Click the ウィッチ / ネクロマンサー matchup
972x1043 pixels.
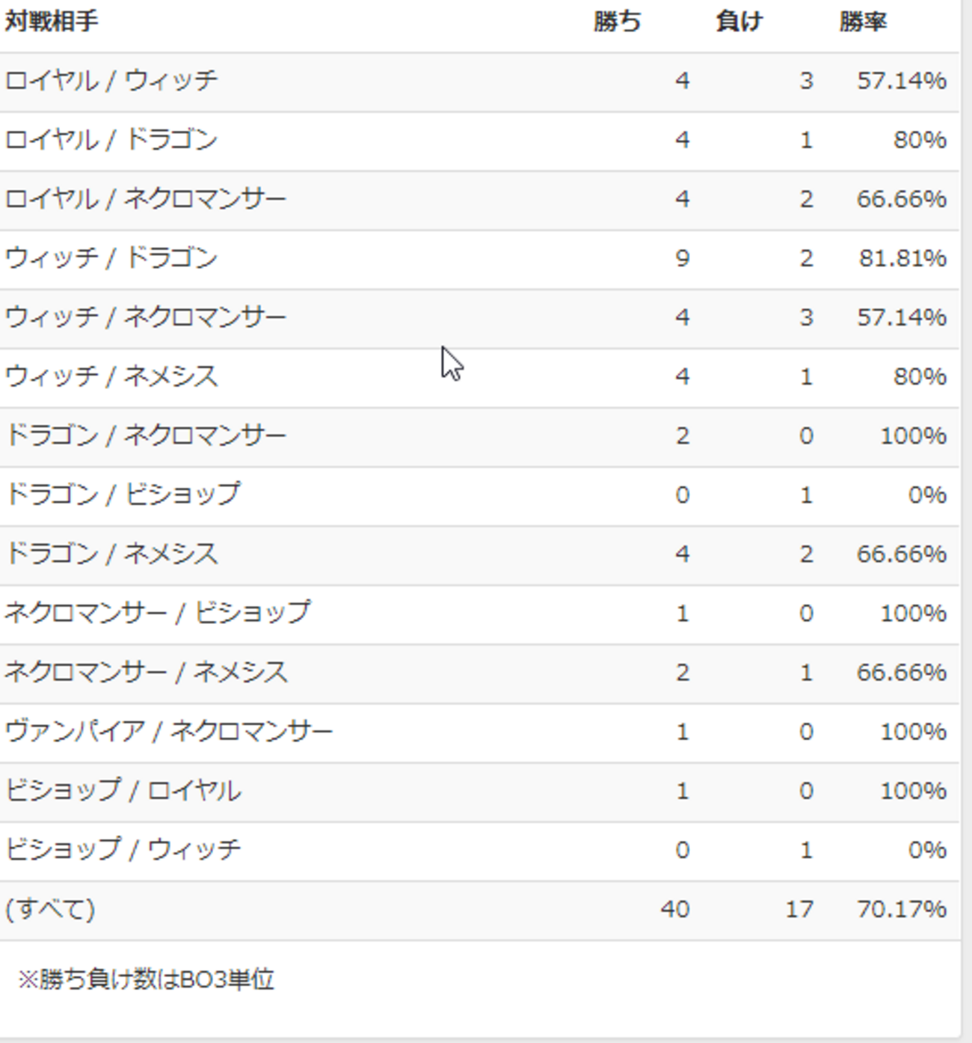[x=146, y=317]
